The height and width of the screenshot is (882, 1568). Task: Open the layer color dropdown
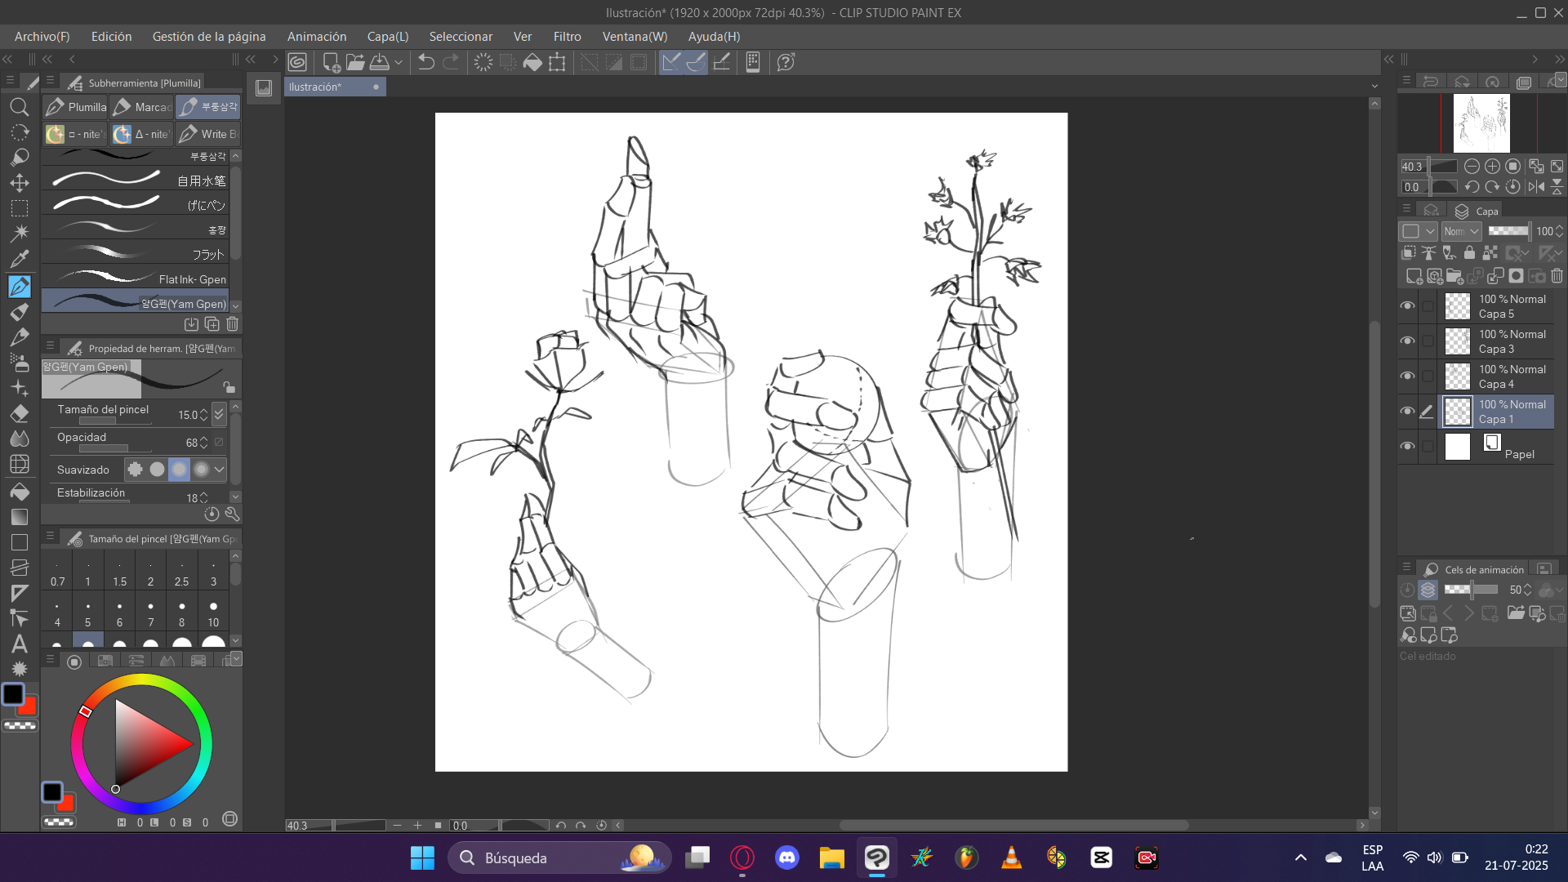click(1419, 231)
